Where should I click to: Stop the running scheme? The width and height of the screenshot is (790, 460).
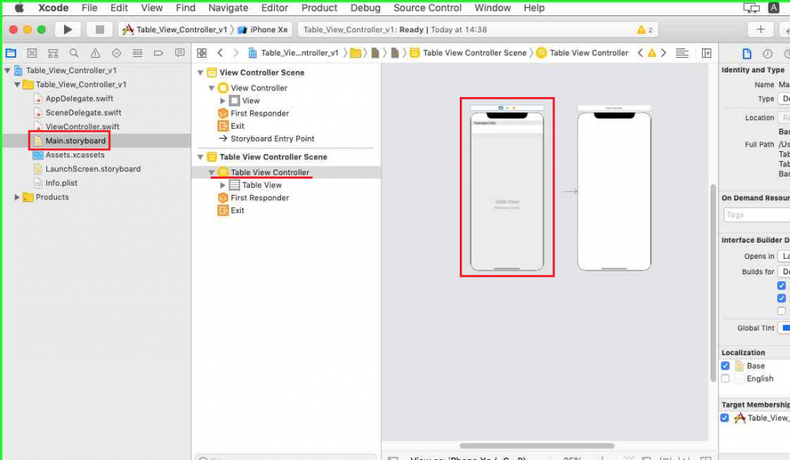[100, 30]
